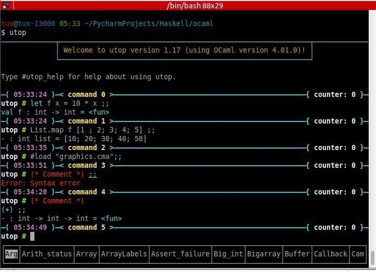The height and width of the screenshot is (272, 376).
Task: Click the 'Type #utop_help' help line
Action: (x=88, y=77)
